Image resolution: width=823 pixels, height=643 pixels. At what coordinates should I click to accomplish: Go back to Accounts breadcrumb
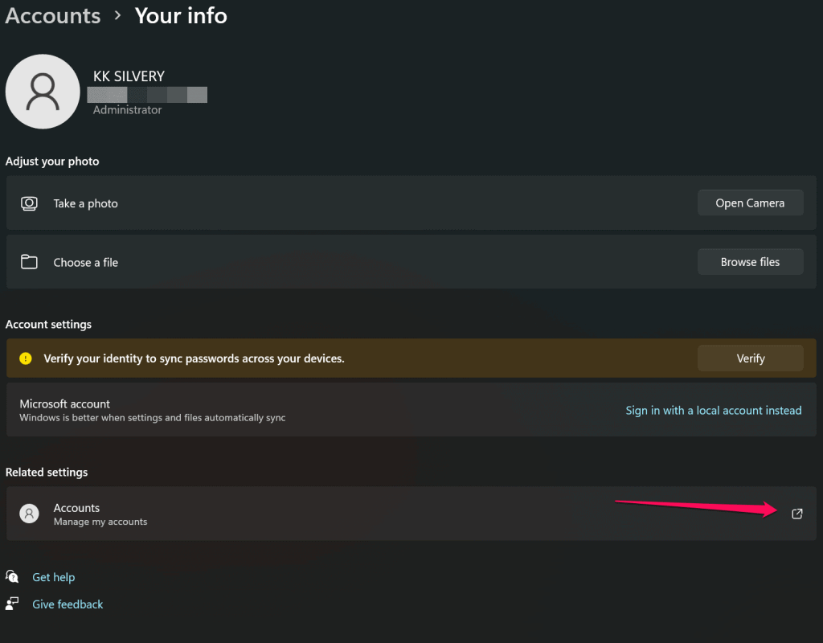point(53,16)
